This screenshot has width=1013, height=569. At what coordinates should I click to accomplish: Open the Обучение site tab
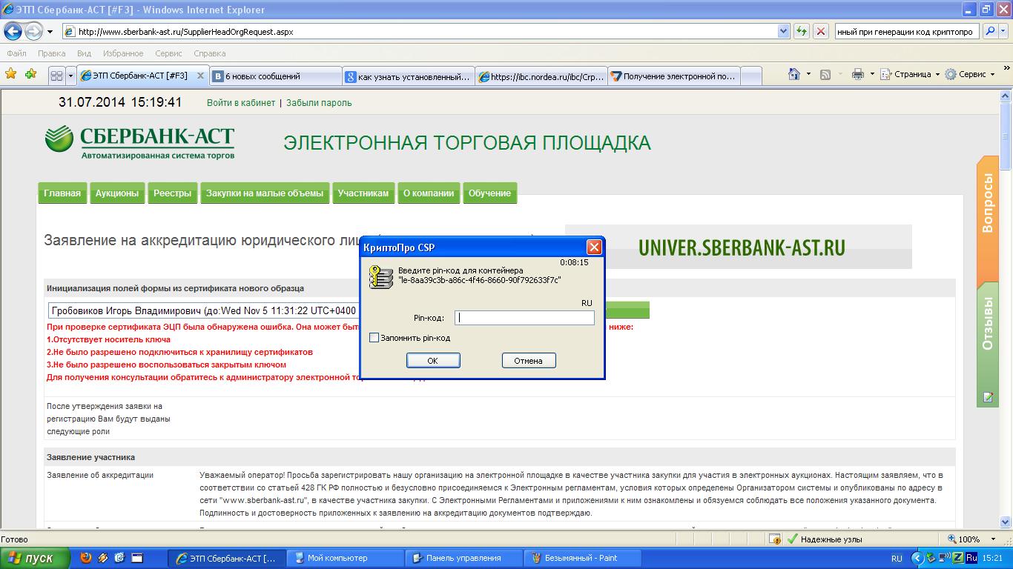[489, 193]
